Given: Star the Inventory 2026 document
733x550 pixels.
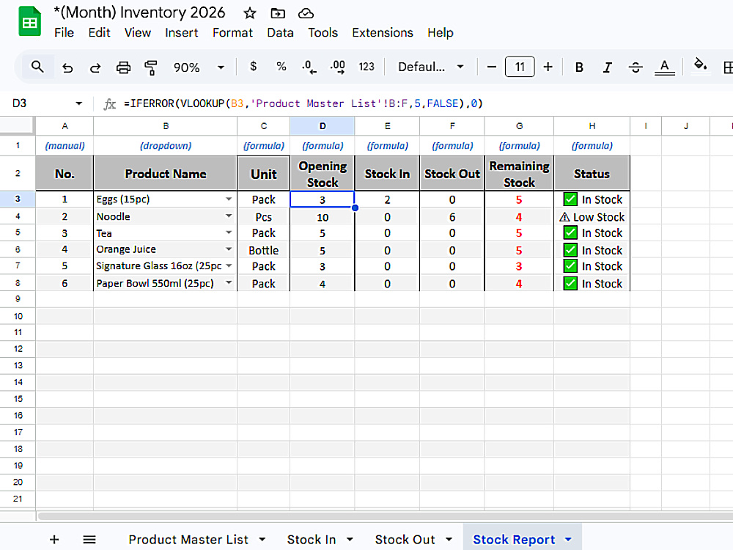Looking at the screenshot, I should [x=250, y=13].
